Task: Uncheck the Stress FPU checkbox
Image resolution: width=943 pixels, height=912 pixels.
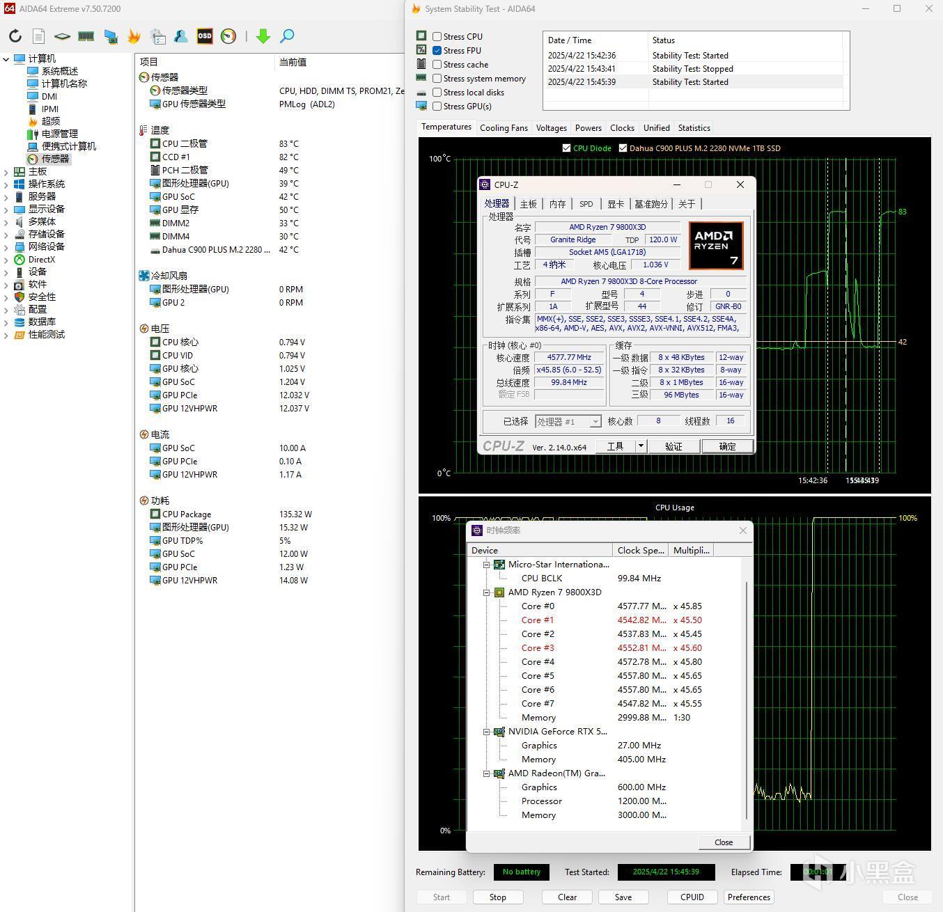Action: click(437, 51)
